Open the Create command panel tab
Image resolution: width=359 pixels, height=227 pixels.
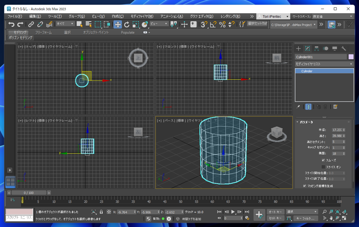point(298,48)
